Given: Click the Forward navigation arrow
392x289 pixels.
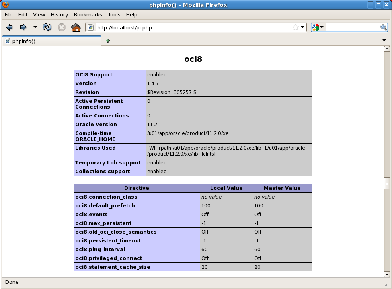Looking at the screenshot, I should point(23,27).
